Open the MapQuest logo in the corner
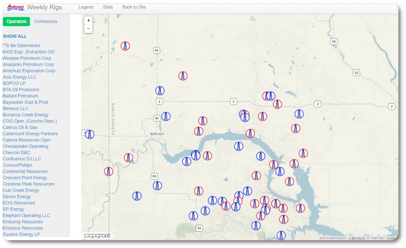Screen dimensions: 406x248 [x=97, y=235]
